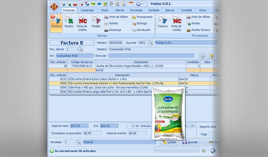Click the green arrows icon in quick access toolbar
Image resolution: width=268 pixels, height=157 pixels.
(x=105, y=4)
